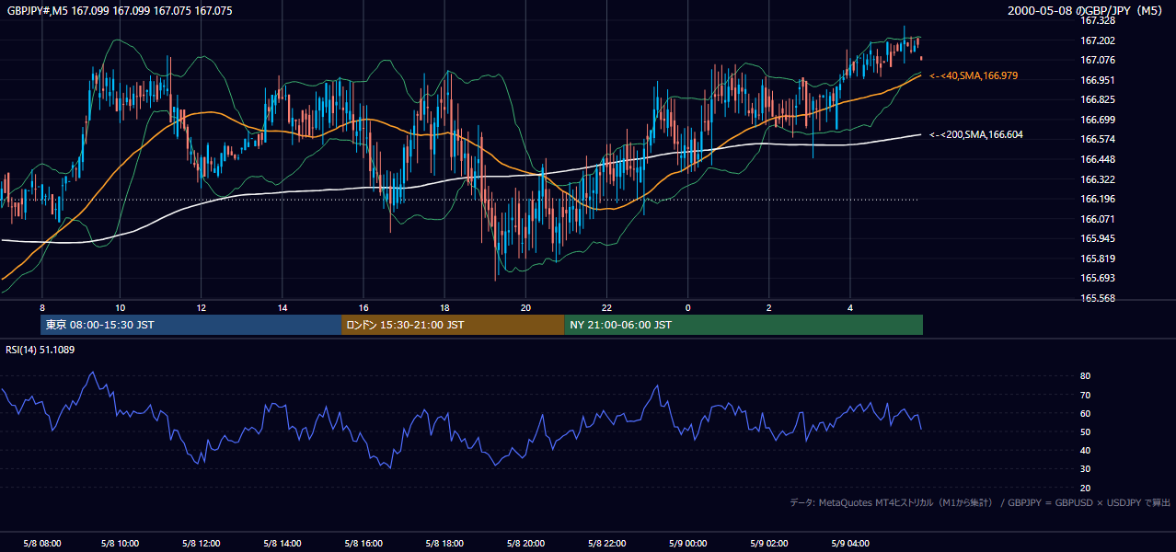The image size is (1176, 552).
Task: Click price axis value 166.574
Action: [1098, 139]
